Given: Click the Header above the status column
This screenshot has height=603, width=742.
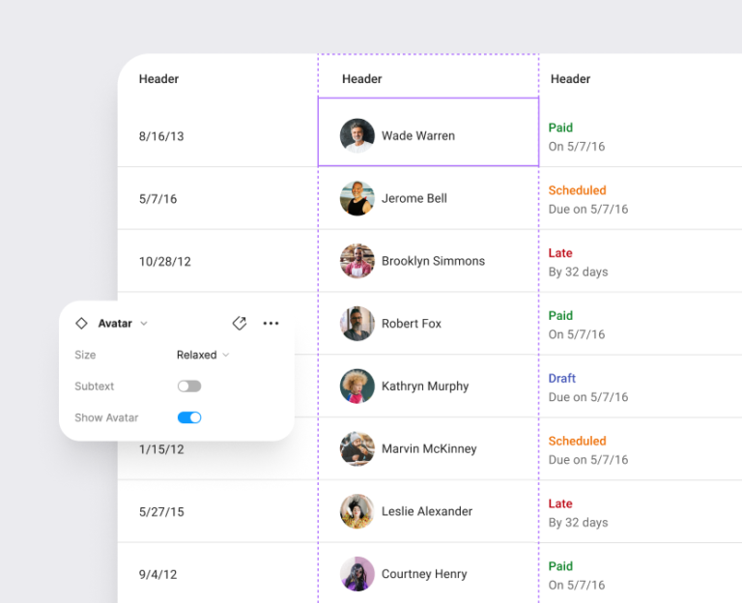Looking at the screenshot, I should (571, 79).
